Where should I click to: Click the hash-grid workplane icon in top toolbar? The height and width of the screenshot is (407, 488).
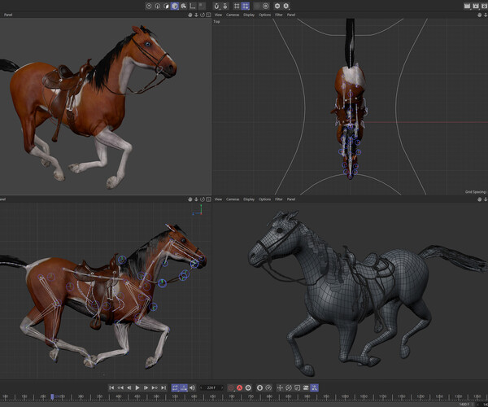[237, 6]
